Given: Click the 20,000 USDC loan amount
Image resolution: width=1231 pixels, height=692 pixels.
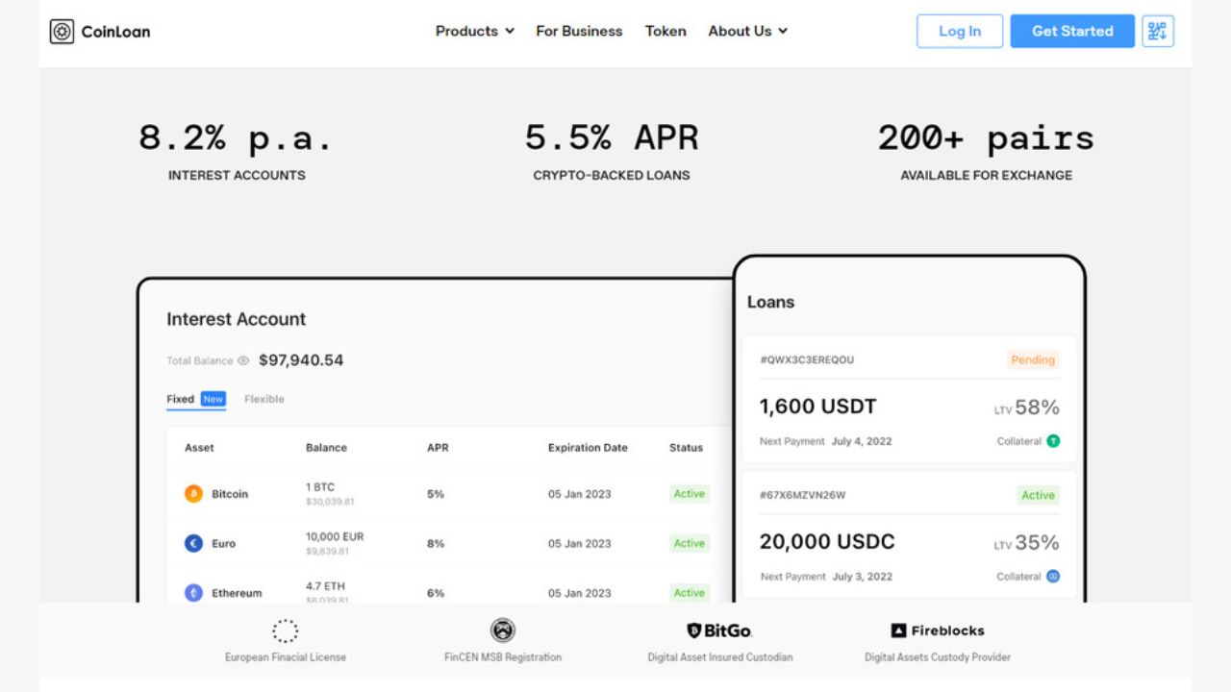Looking at the screenshot, I should (827, 542).
